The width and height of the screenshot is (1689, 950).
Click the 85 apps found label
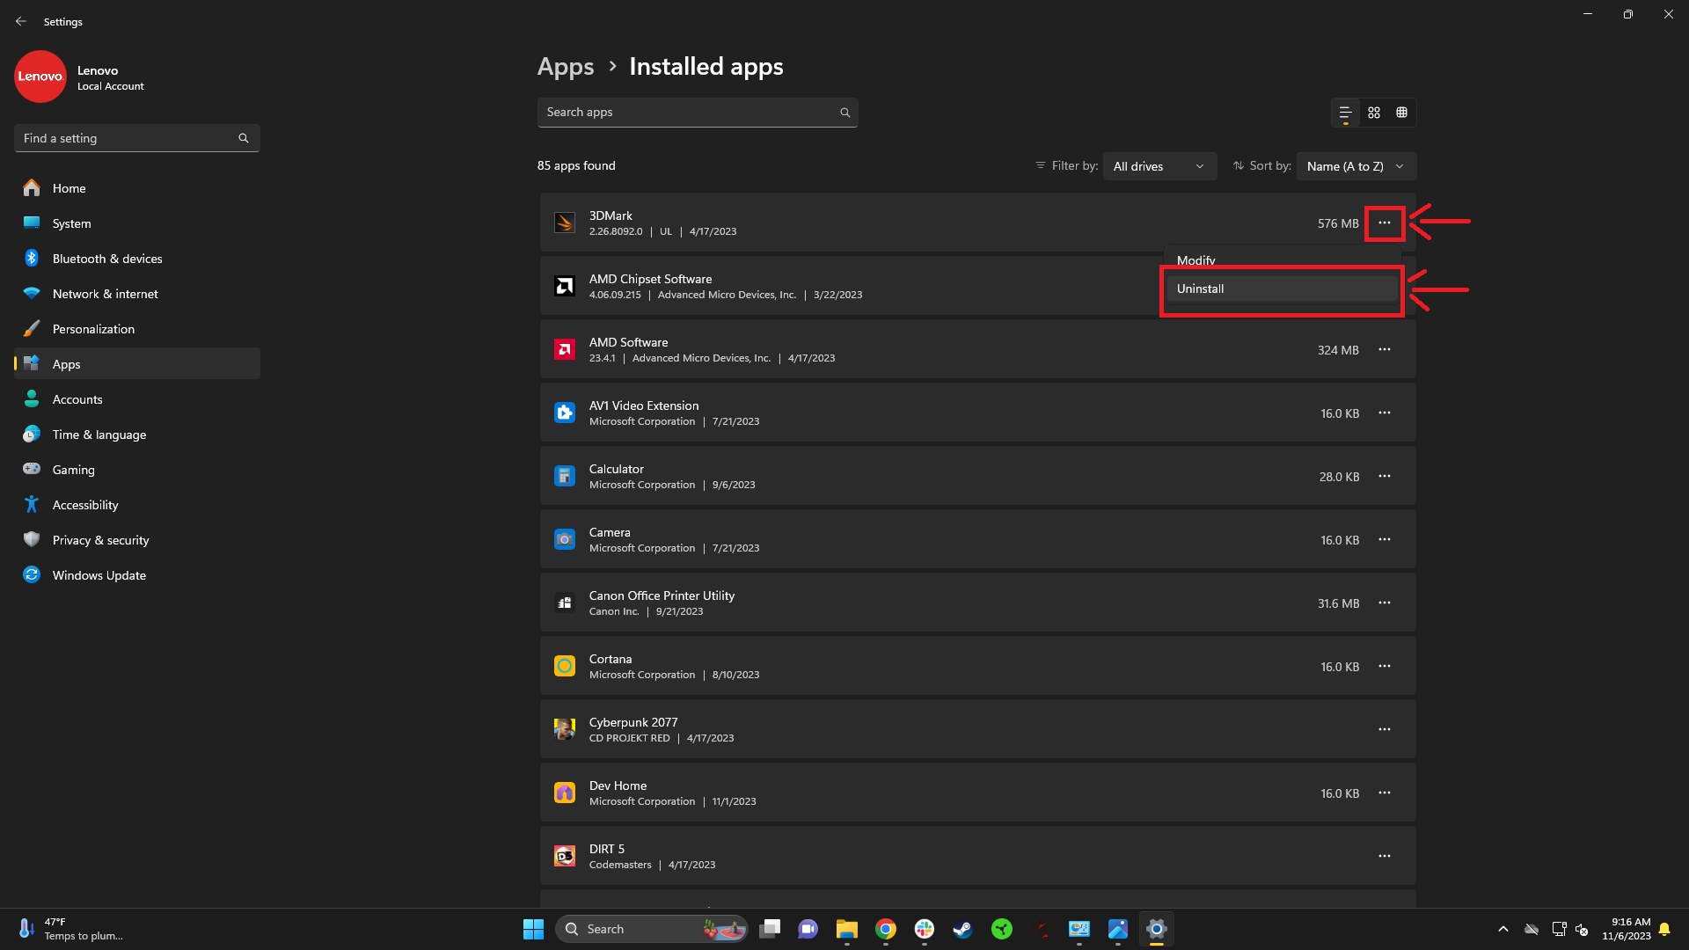click(x=576, y=165)
